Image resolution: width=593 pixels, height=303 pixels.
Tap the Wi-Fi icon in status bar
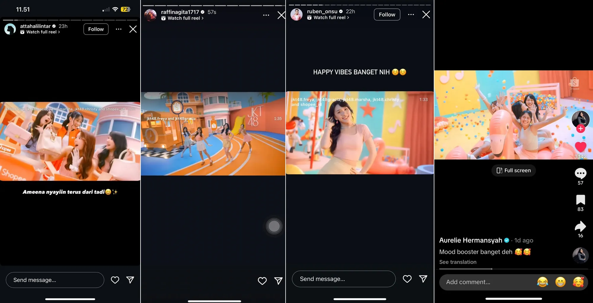pos(115,9)
